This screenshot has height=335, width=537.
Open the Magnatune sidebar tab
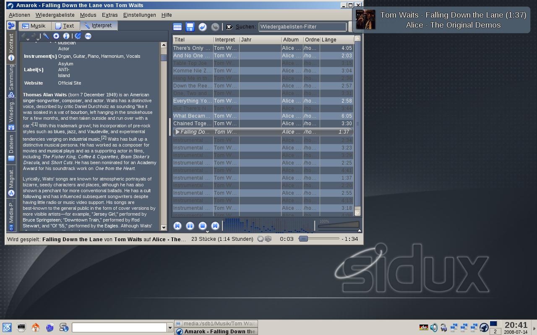11,181
